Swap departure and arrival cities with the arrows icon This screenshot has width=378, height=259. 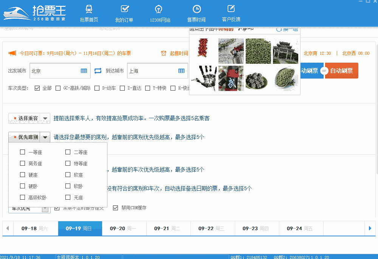(98, 71)
